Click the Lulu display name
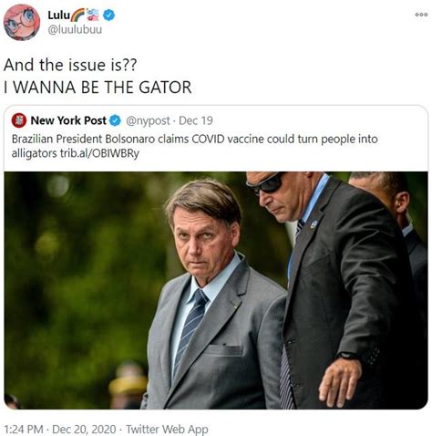 click(58, 15)
